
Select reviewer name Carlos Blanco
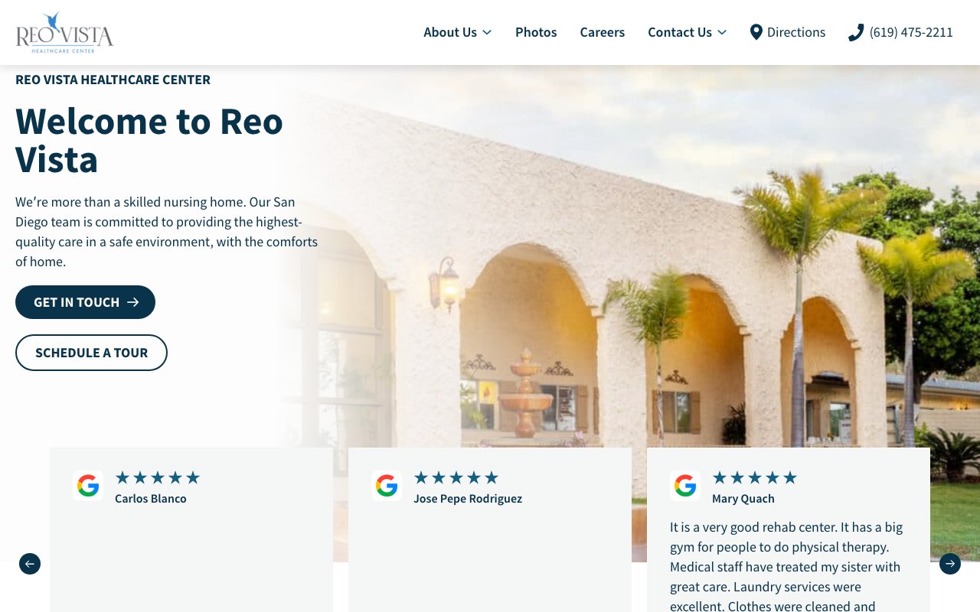(x=151, y=499)
